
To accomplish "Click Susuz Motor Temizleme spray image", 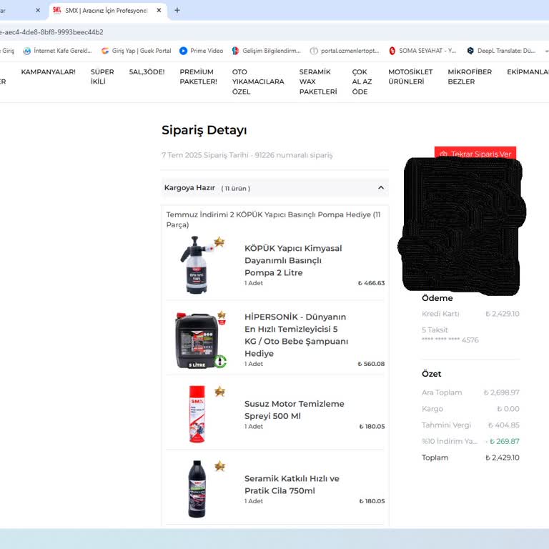I will [197, 414].
